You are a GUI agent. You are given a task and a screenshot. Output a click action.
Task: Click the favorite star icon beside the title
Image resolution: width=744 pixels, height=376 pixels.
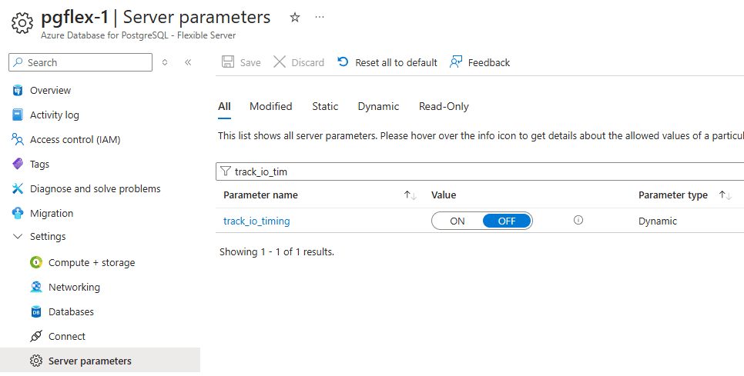pos(295,18)
